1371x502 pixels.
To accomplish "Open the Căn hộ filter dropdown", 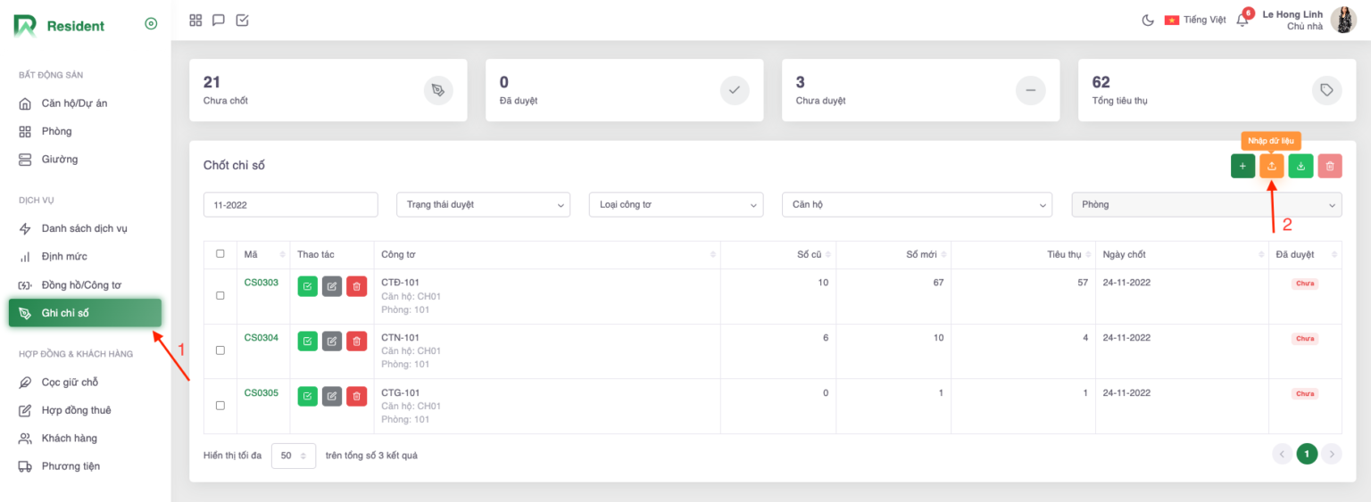I will pyautogui.click(x=917, y=204).
